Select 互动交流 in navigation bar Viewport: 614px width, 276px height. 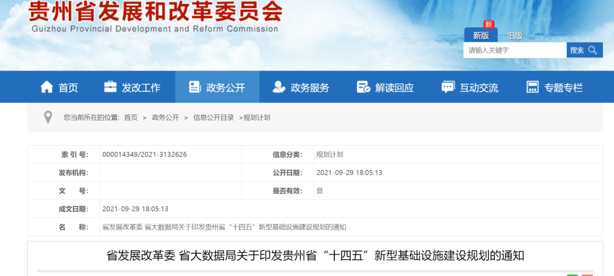[479, 88]
